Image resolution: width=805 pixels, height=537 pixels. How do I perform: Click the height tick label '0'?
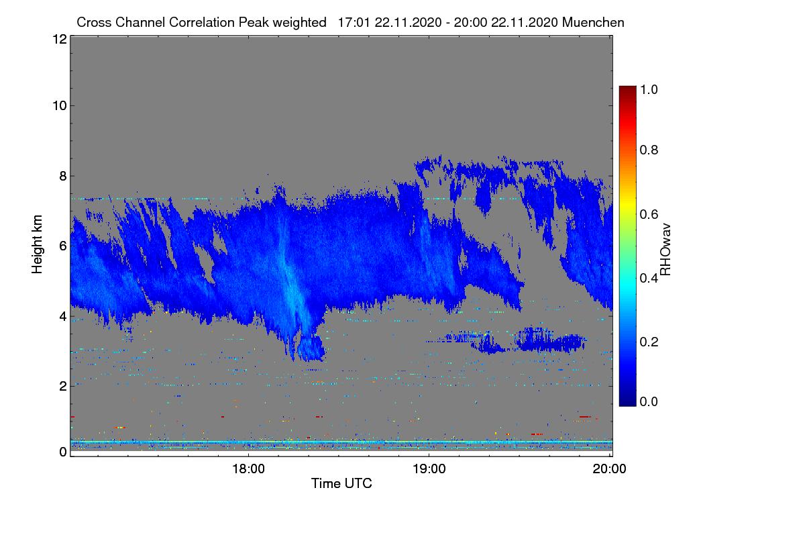(62, 452)
